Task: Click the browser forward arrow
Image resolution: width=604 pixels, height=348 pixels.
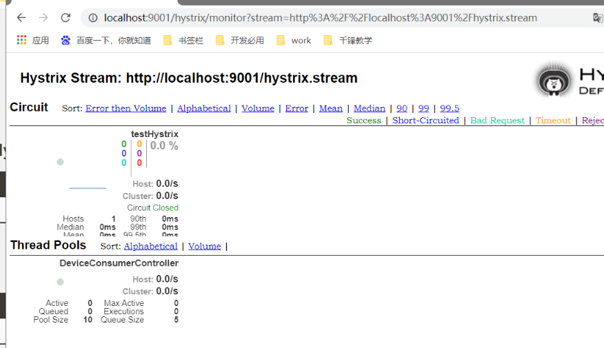Action: pos(43,18)
